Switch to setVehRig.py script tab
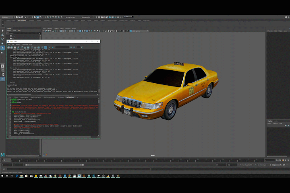The width and height of the screenshot is (290, 193). pos(70,97)
